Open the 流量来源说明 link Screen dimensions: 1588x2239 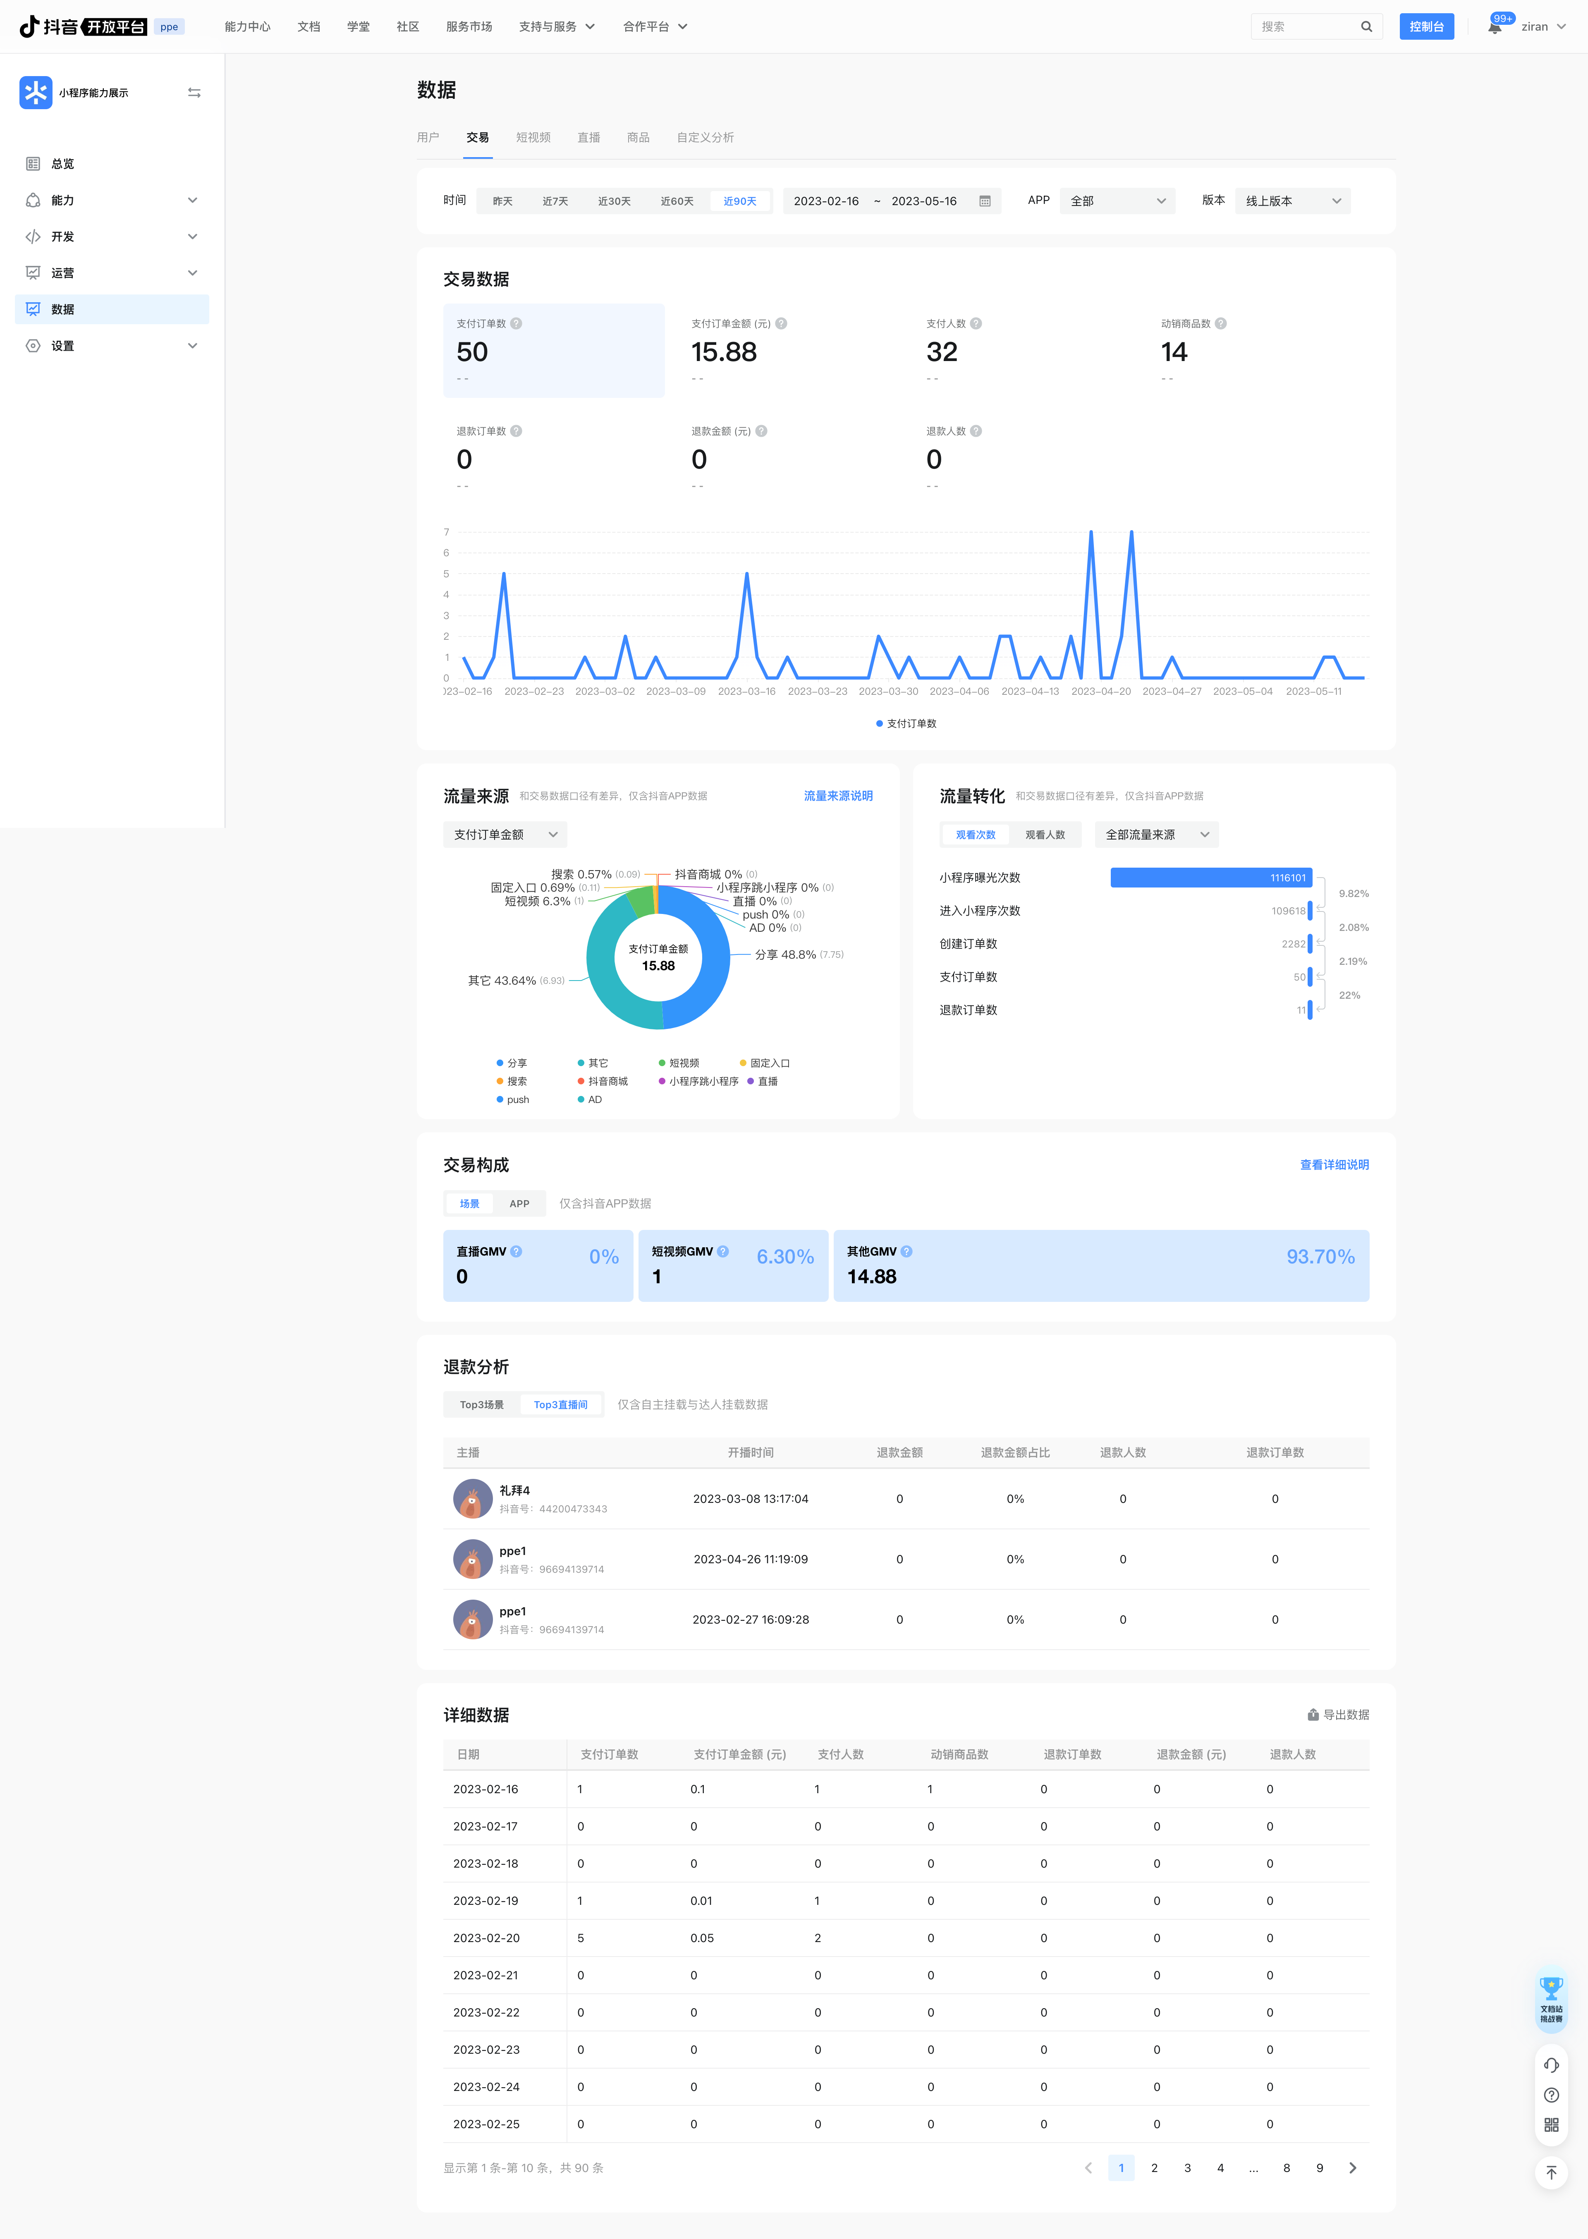click(x=838, y=796)
